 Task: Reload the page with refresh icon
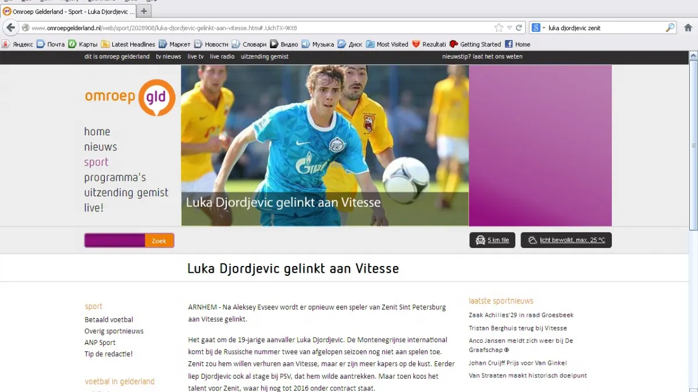(518, 28)
